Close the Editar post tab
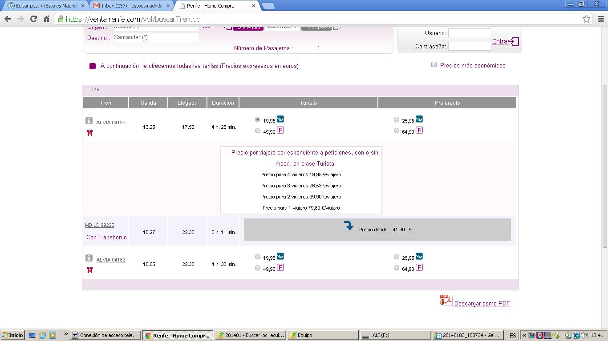 (x=83, y=6)
